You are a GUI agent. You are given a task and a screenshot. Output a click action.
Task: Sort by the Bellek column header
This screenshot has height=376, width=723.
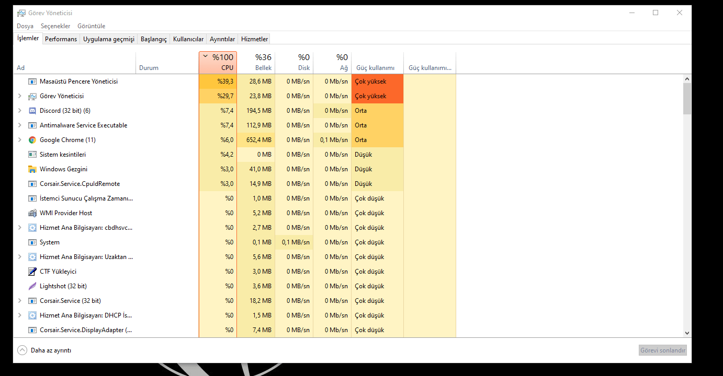pos(256,63)
